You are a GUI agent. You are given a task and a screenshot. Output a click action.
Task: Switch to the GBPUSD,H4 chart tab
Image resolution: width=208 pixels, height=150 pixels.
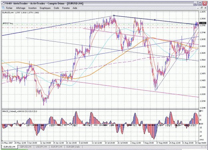(x=26, y=147)
